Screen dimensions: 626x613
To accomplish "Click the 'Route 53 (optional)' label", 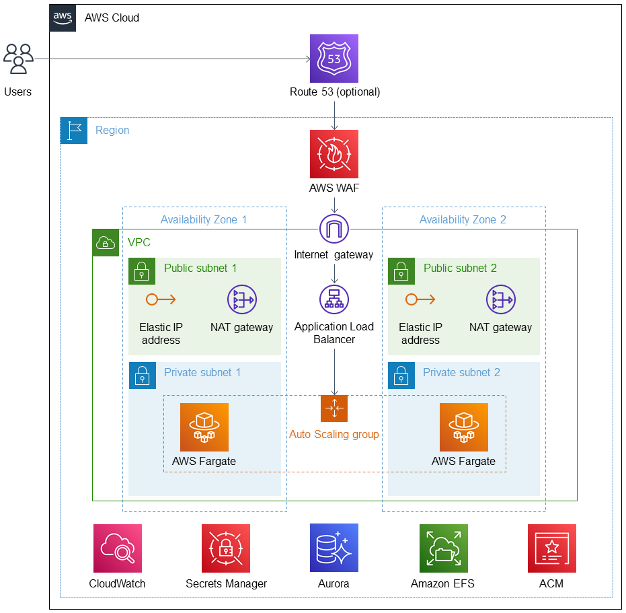I will coord(335,92).
